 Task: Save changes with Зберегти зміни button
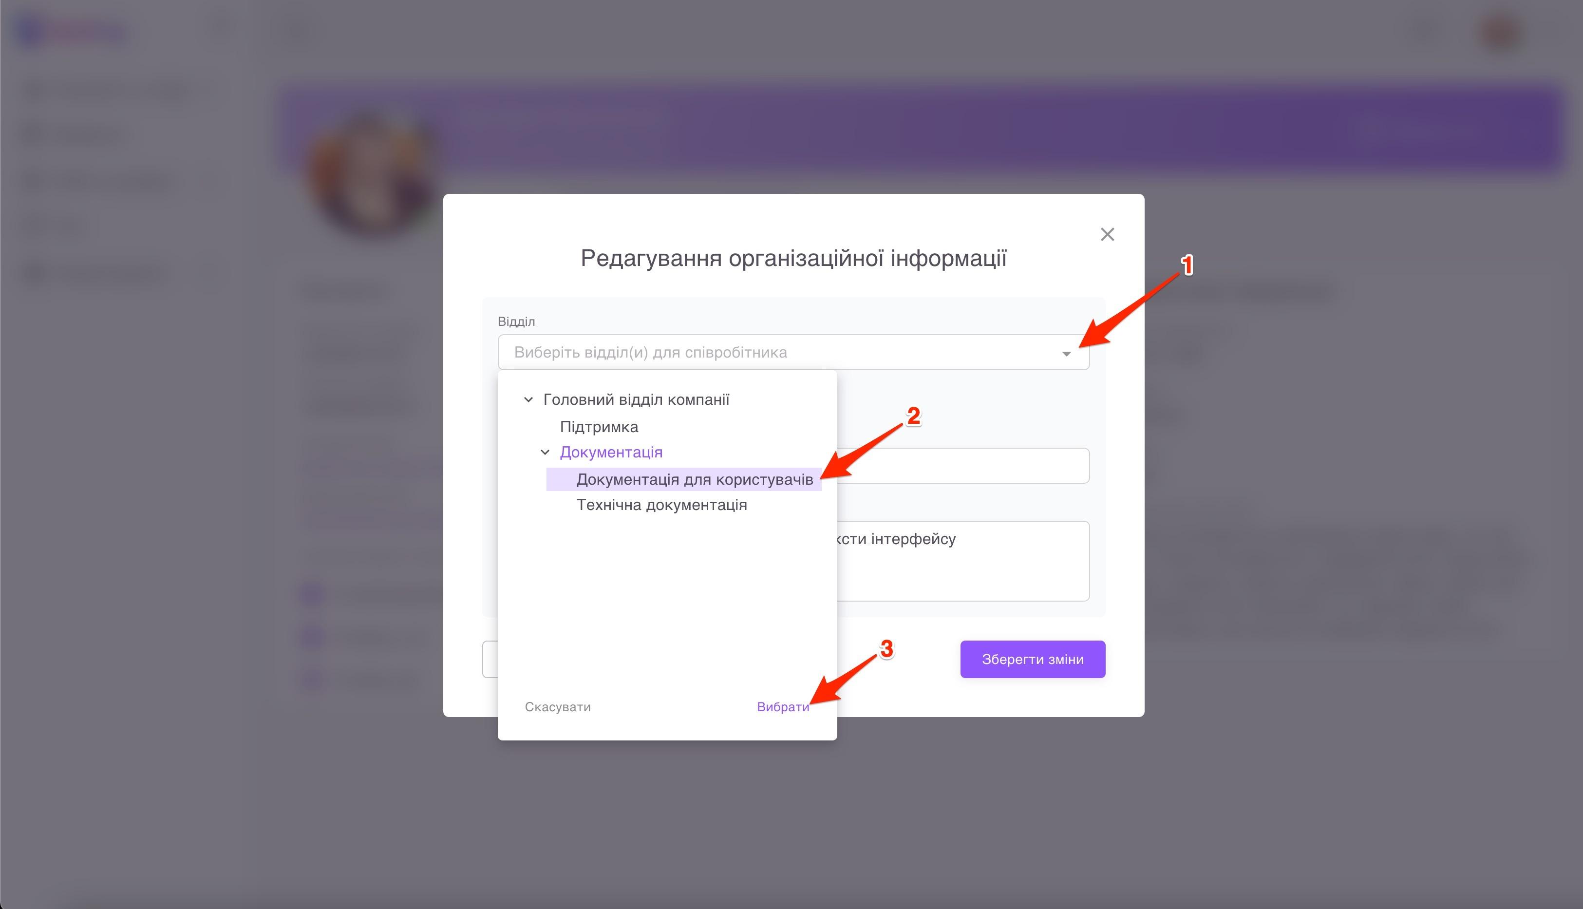click(x=1033, y=659)
